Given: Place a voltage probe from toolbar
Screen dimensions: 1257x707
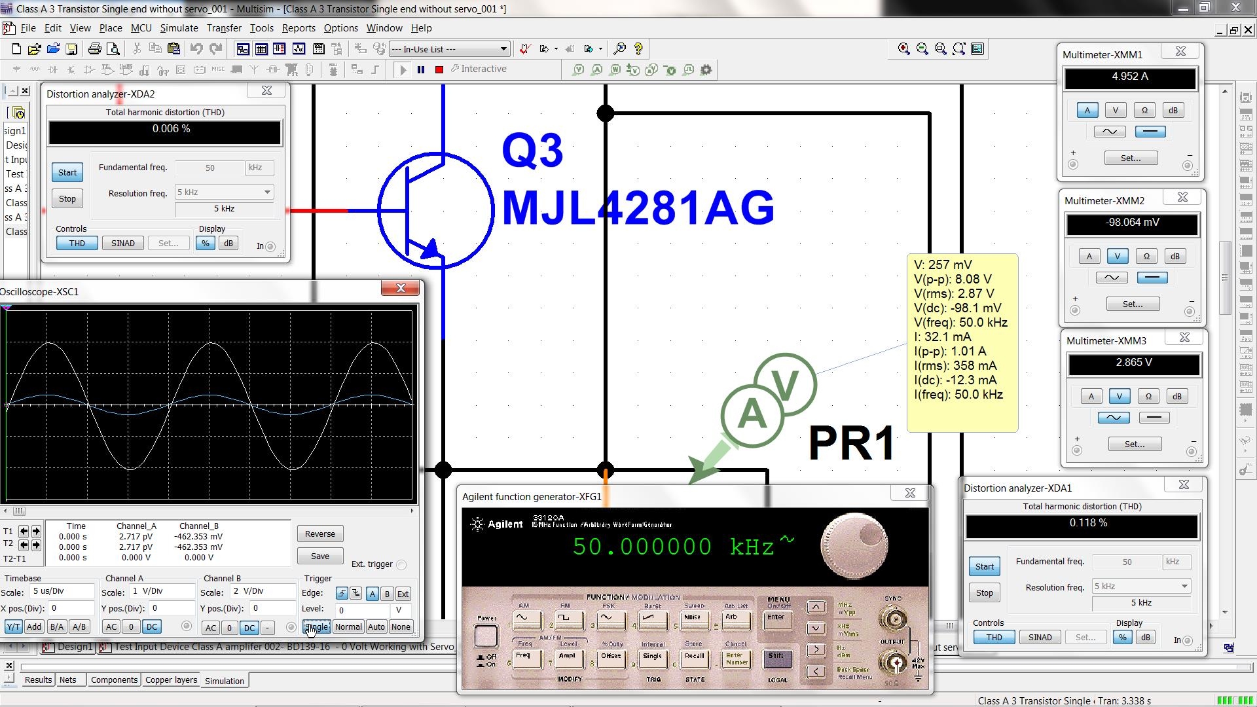Looking at the screenshot, I should coord(578,69).
